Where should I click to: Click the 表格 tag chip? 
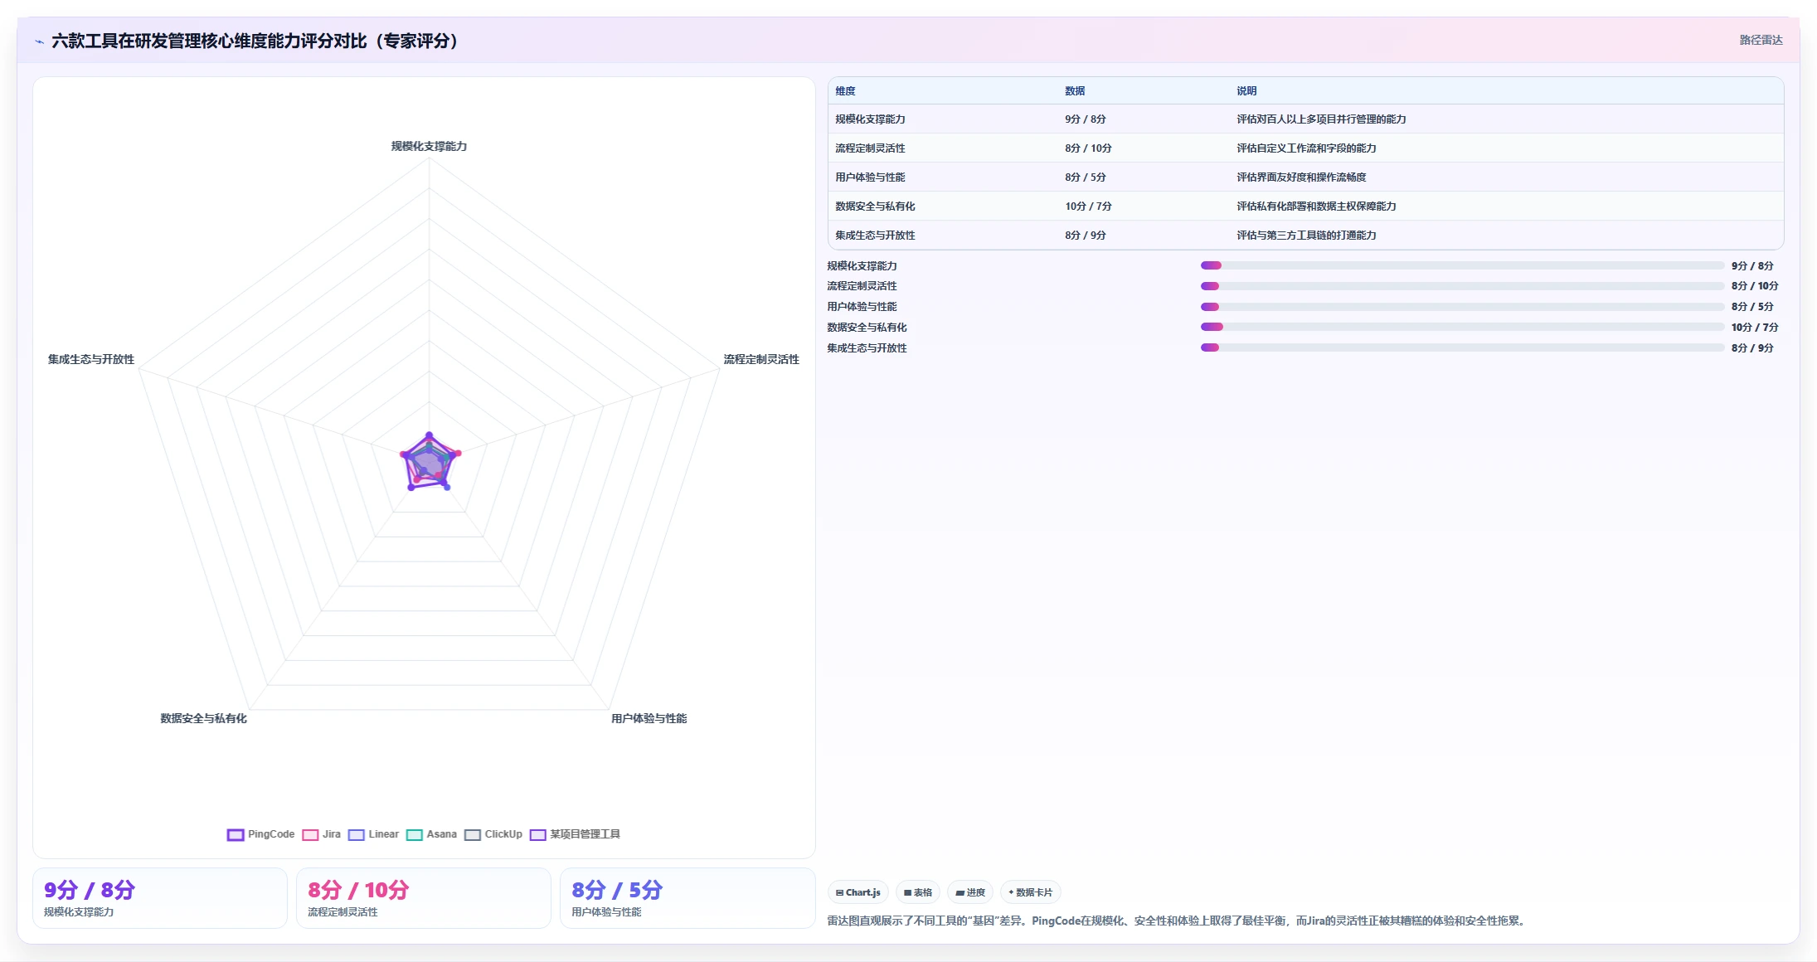918,892
